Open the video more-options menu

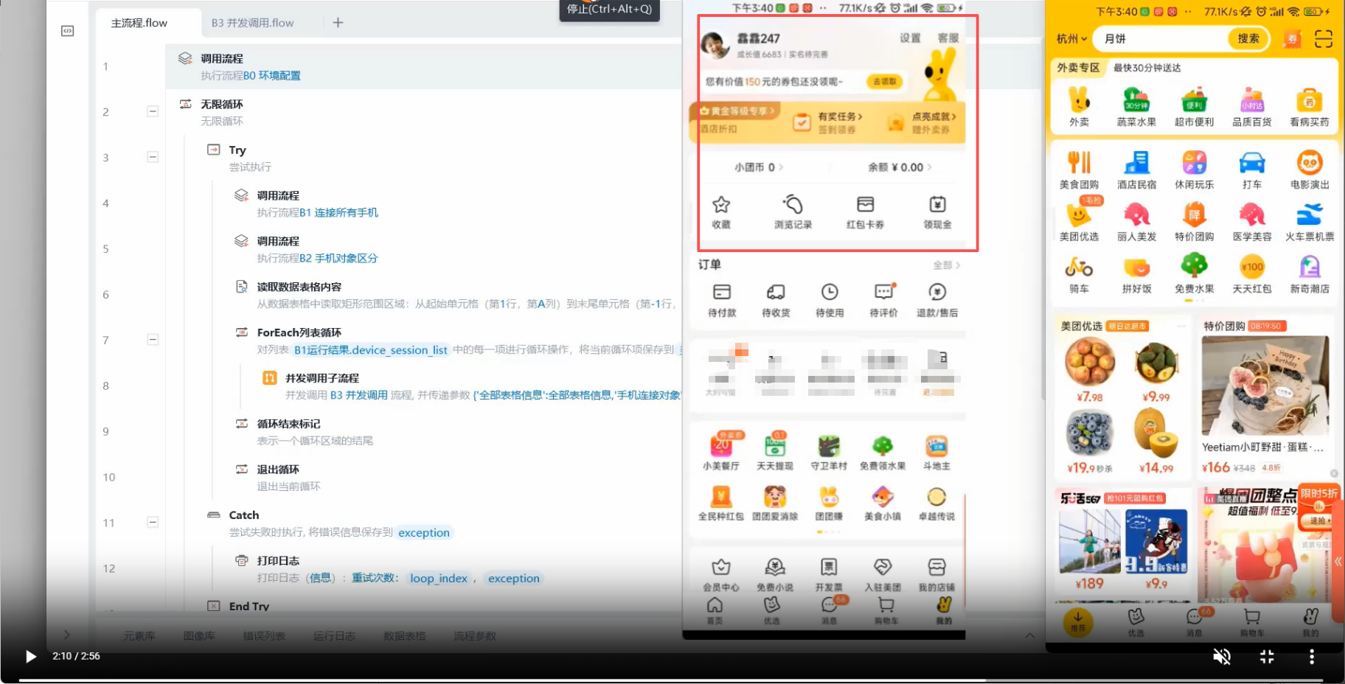pyautogui.click(x=1311, y=656)
